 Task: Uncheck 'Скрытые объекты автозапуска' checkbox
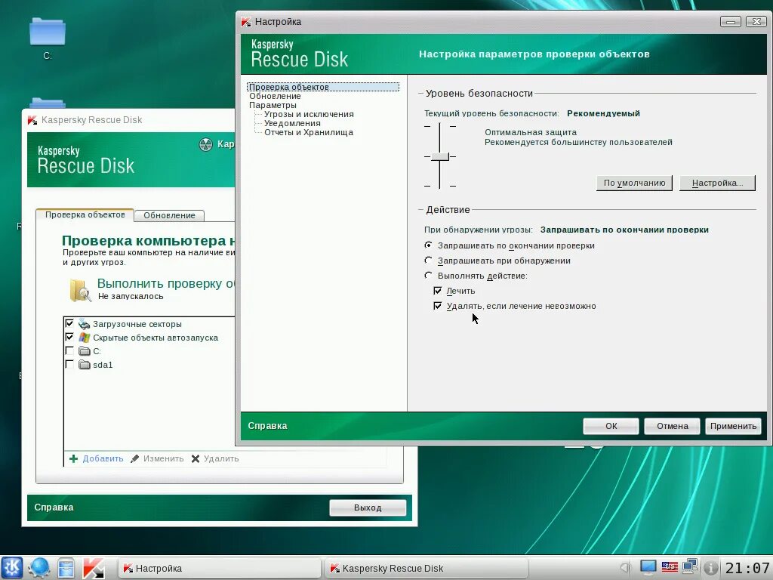click(69, 337)
